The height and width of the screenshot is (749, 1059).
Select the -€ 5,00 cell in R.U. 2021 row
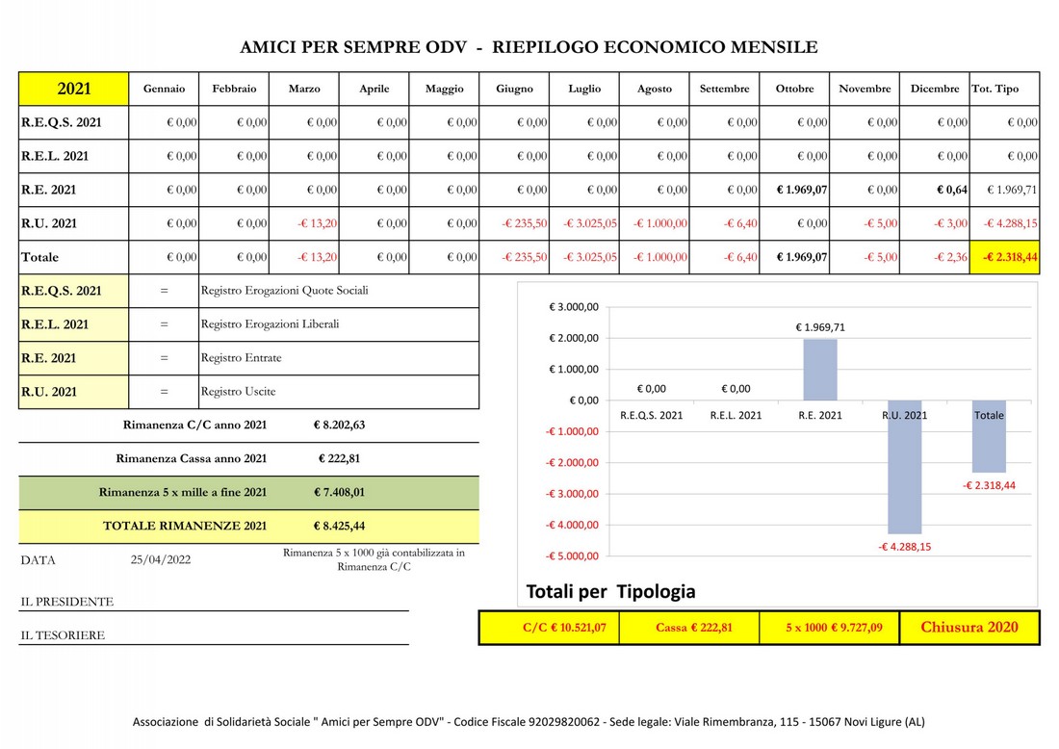(x=865, y=223)
